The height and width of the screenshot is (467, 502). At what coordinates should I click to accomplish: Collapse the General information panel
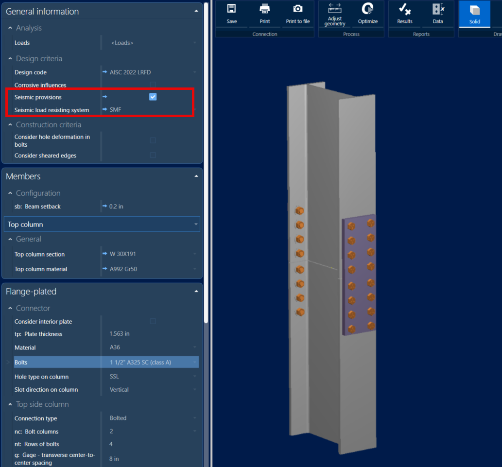click(196, 11)
